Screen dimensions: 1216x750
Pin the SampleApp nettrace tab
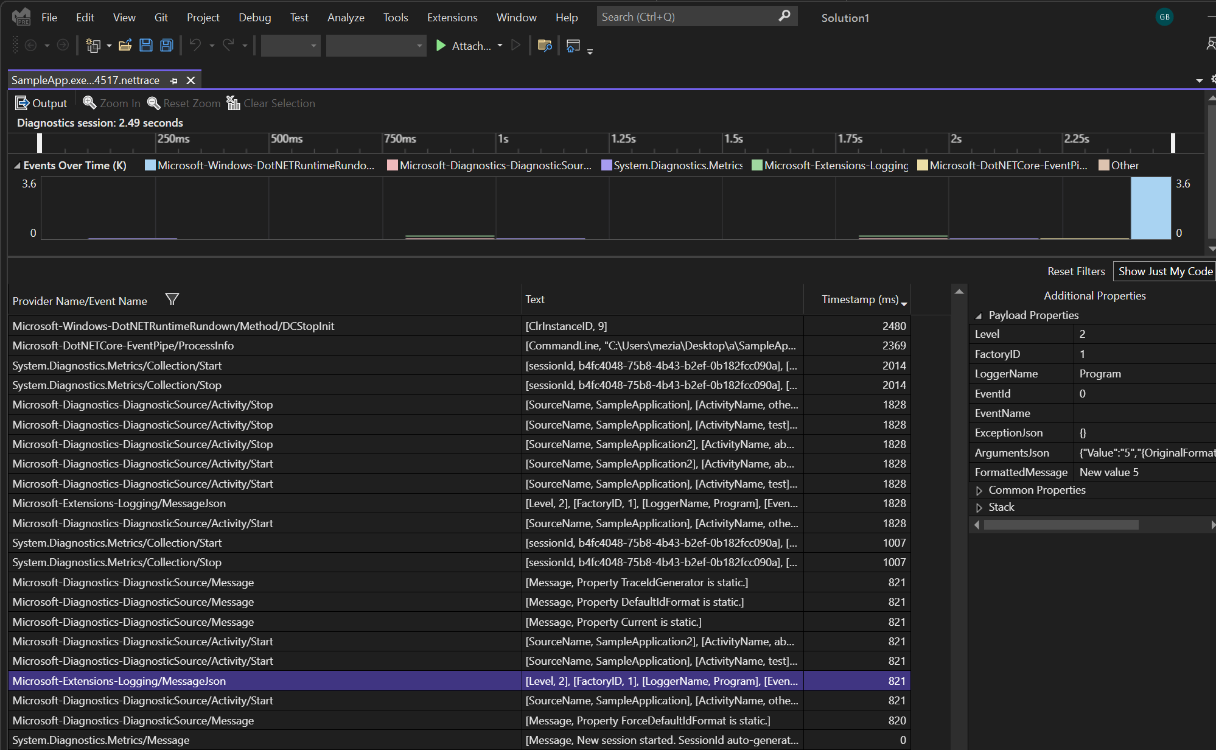(174, 80)
